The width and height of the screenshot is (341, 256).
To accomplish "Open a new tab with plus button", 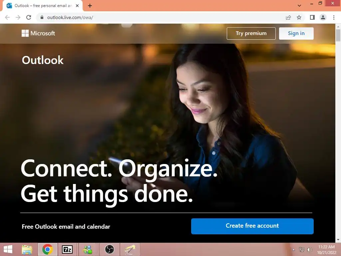I will coord(90,6).
